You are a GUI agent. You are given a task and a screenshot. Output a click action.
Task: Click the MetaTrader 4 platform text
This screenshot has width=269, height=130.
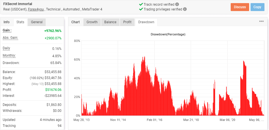tap(92, 9)
